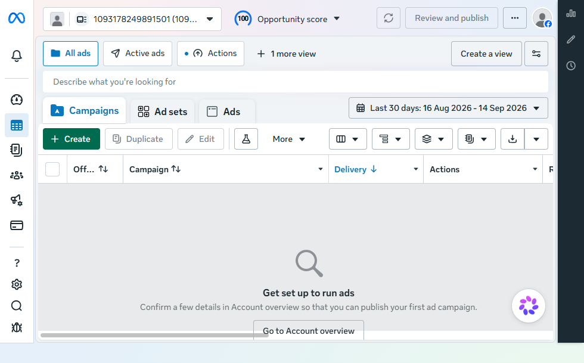584x363 pixels.
Task: Open the Actions column options caret
Action: coord(535,169)
